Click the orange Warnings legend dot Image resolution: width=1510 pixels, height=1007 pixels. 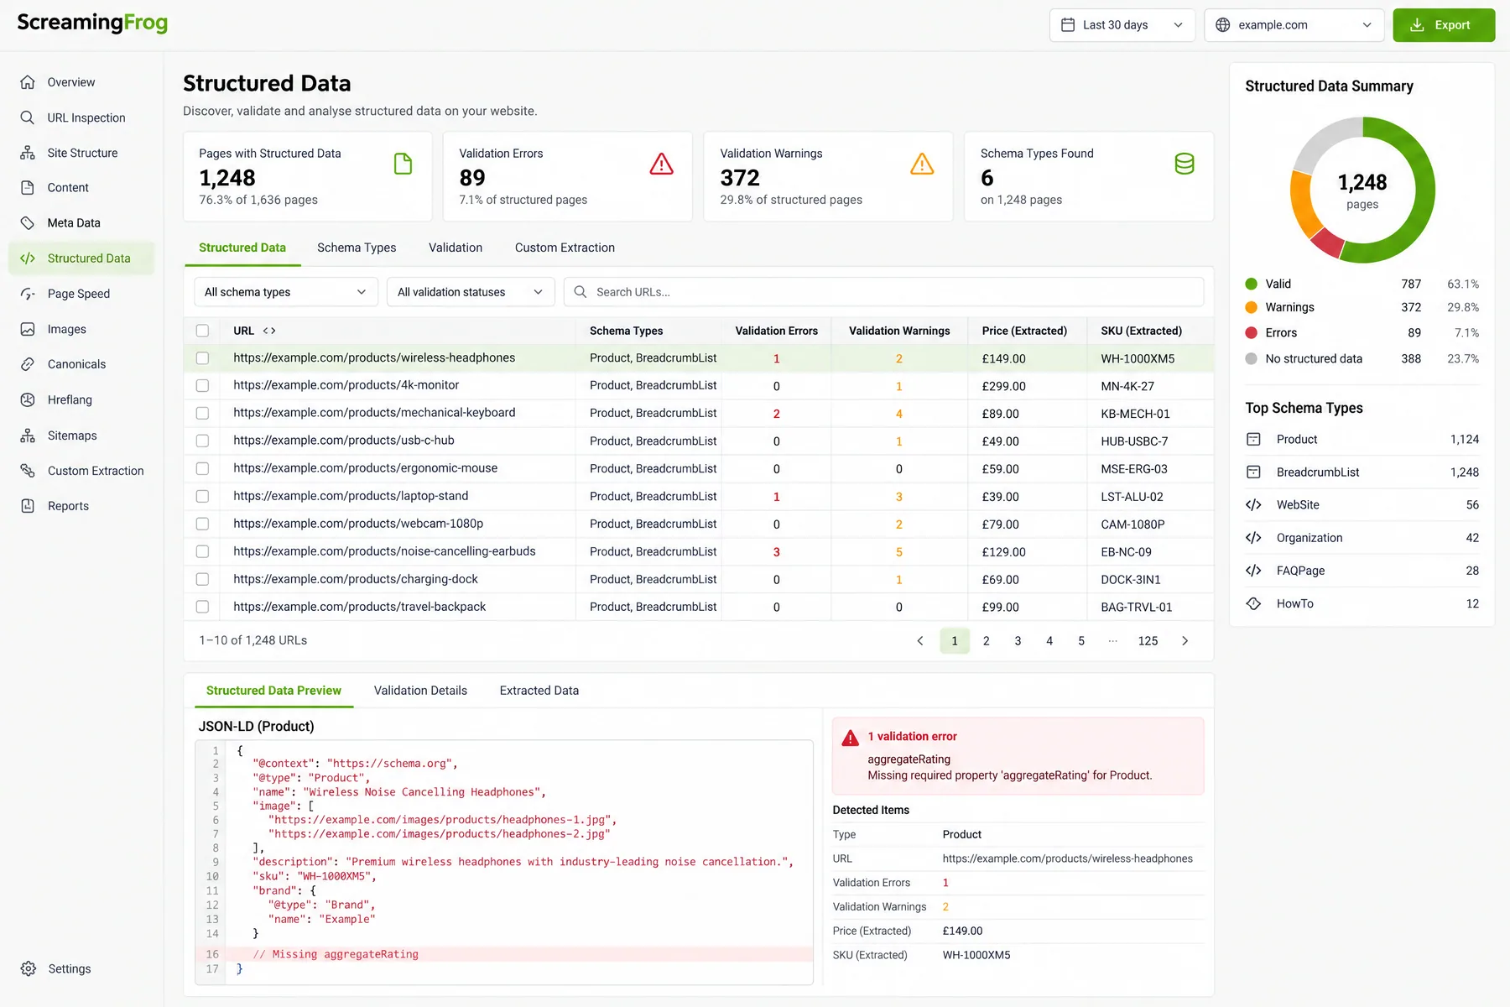(x=1252, y=307)
